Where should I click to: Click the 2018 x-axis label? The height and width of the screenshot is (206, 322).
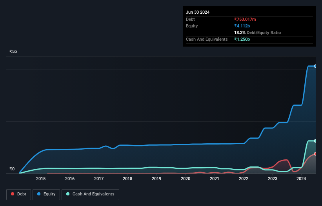pyautogui.click(x=127, y=179)
